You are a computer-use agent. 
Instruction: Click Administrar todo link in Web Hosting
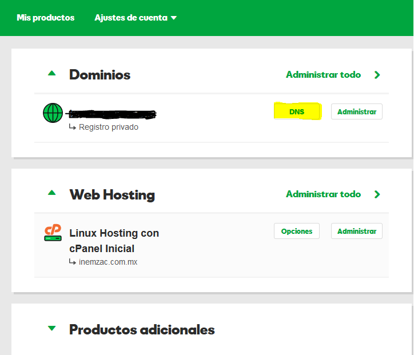pos(324,194)
